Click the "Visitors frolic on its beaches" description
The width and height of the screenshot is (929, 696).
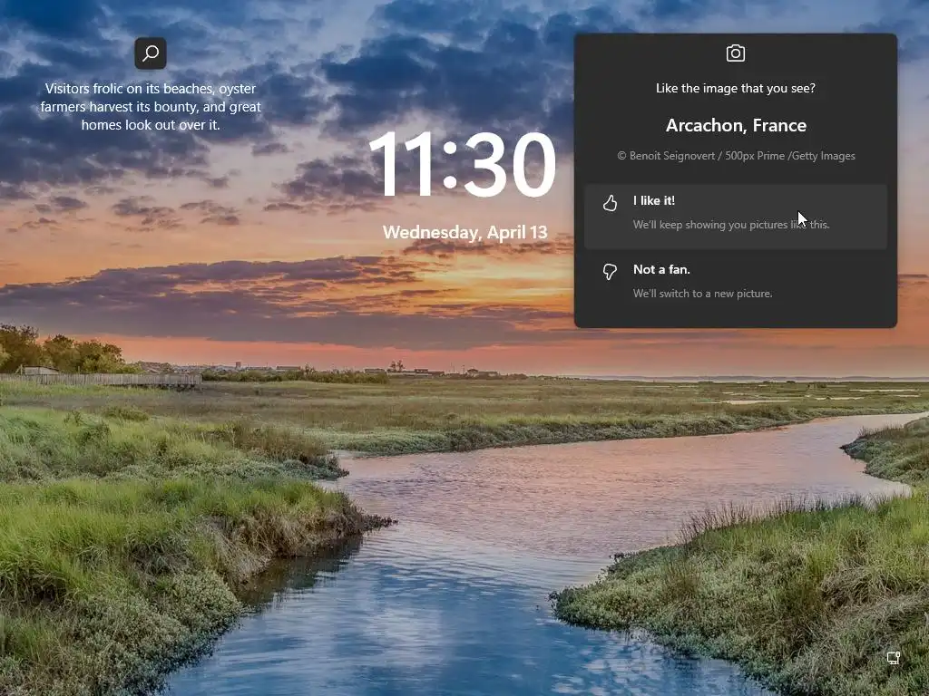[151, 107]
